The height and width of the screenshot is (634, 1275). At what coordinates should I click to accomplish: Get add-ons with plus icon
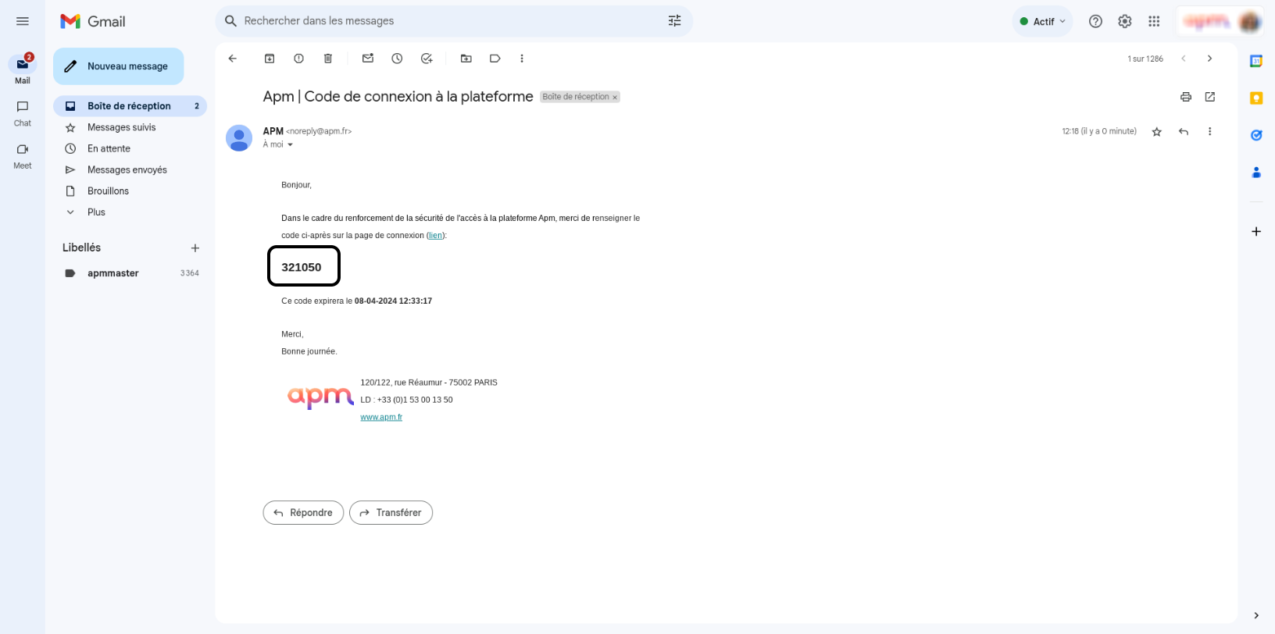point(1256,231)
